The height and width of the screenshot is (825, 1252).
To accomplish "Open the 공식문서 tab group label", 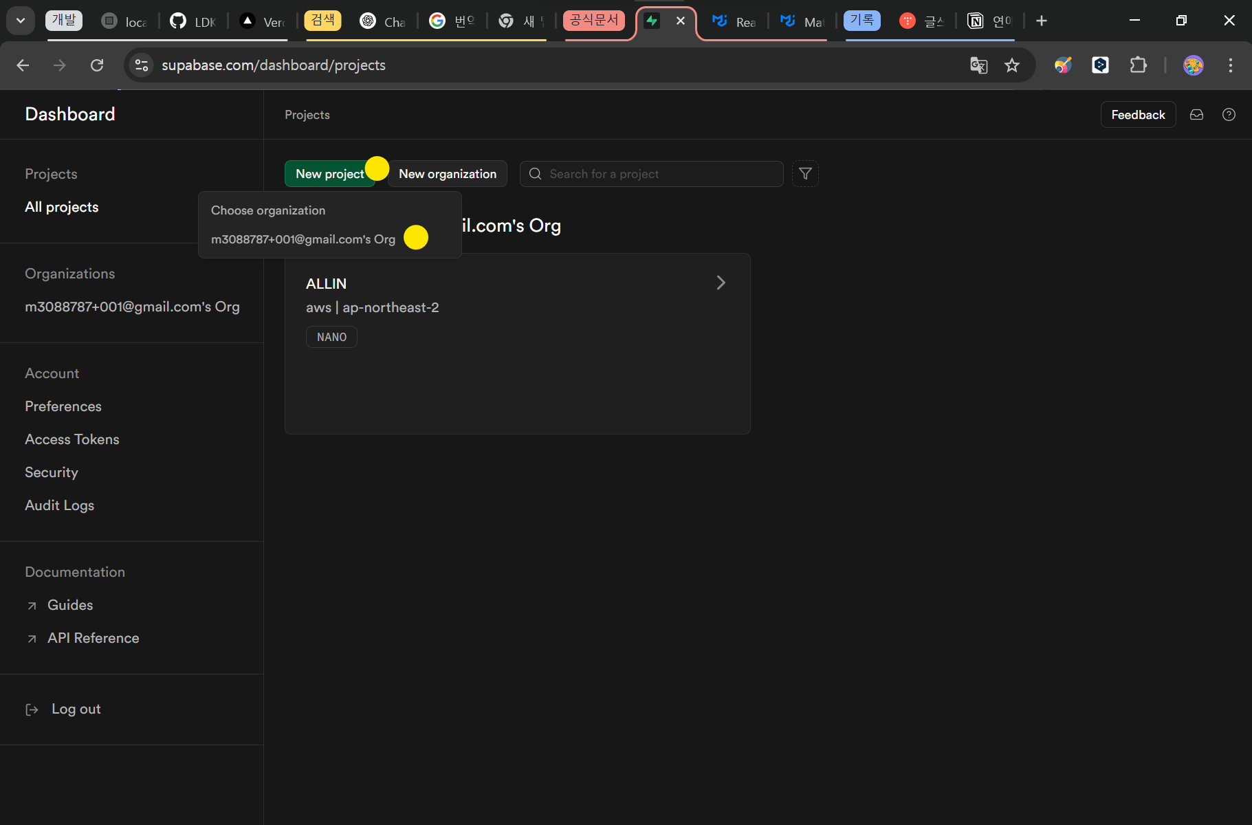I will click(594, 20).
